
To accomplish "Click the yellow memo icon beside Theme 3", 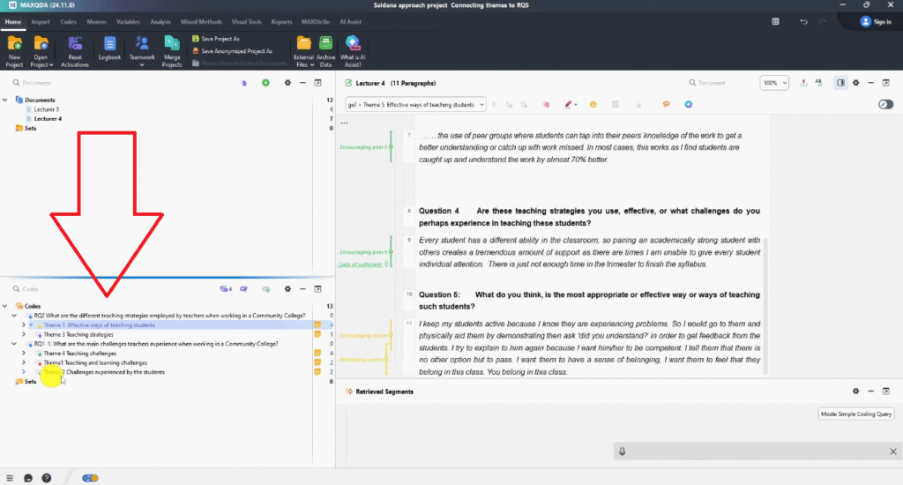I will pyautogui.click(x=318, y=335).
